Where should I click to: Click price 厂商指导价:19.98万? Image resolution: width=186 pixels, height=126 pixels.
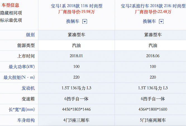[x=77, y=12]
